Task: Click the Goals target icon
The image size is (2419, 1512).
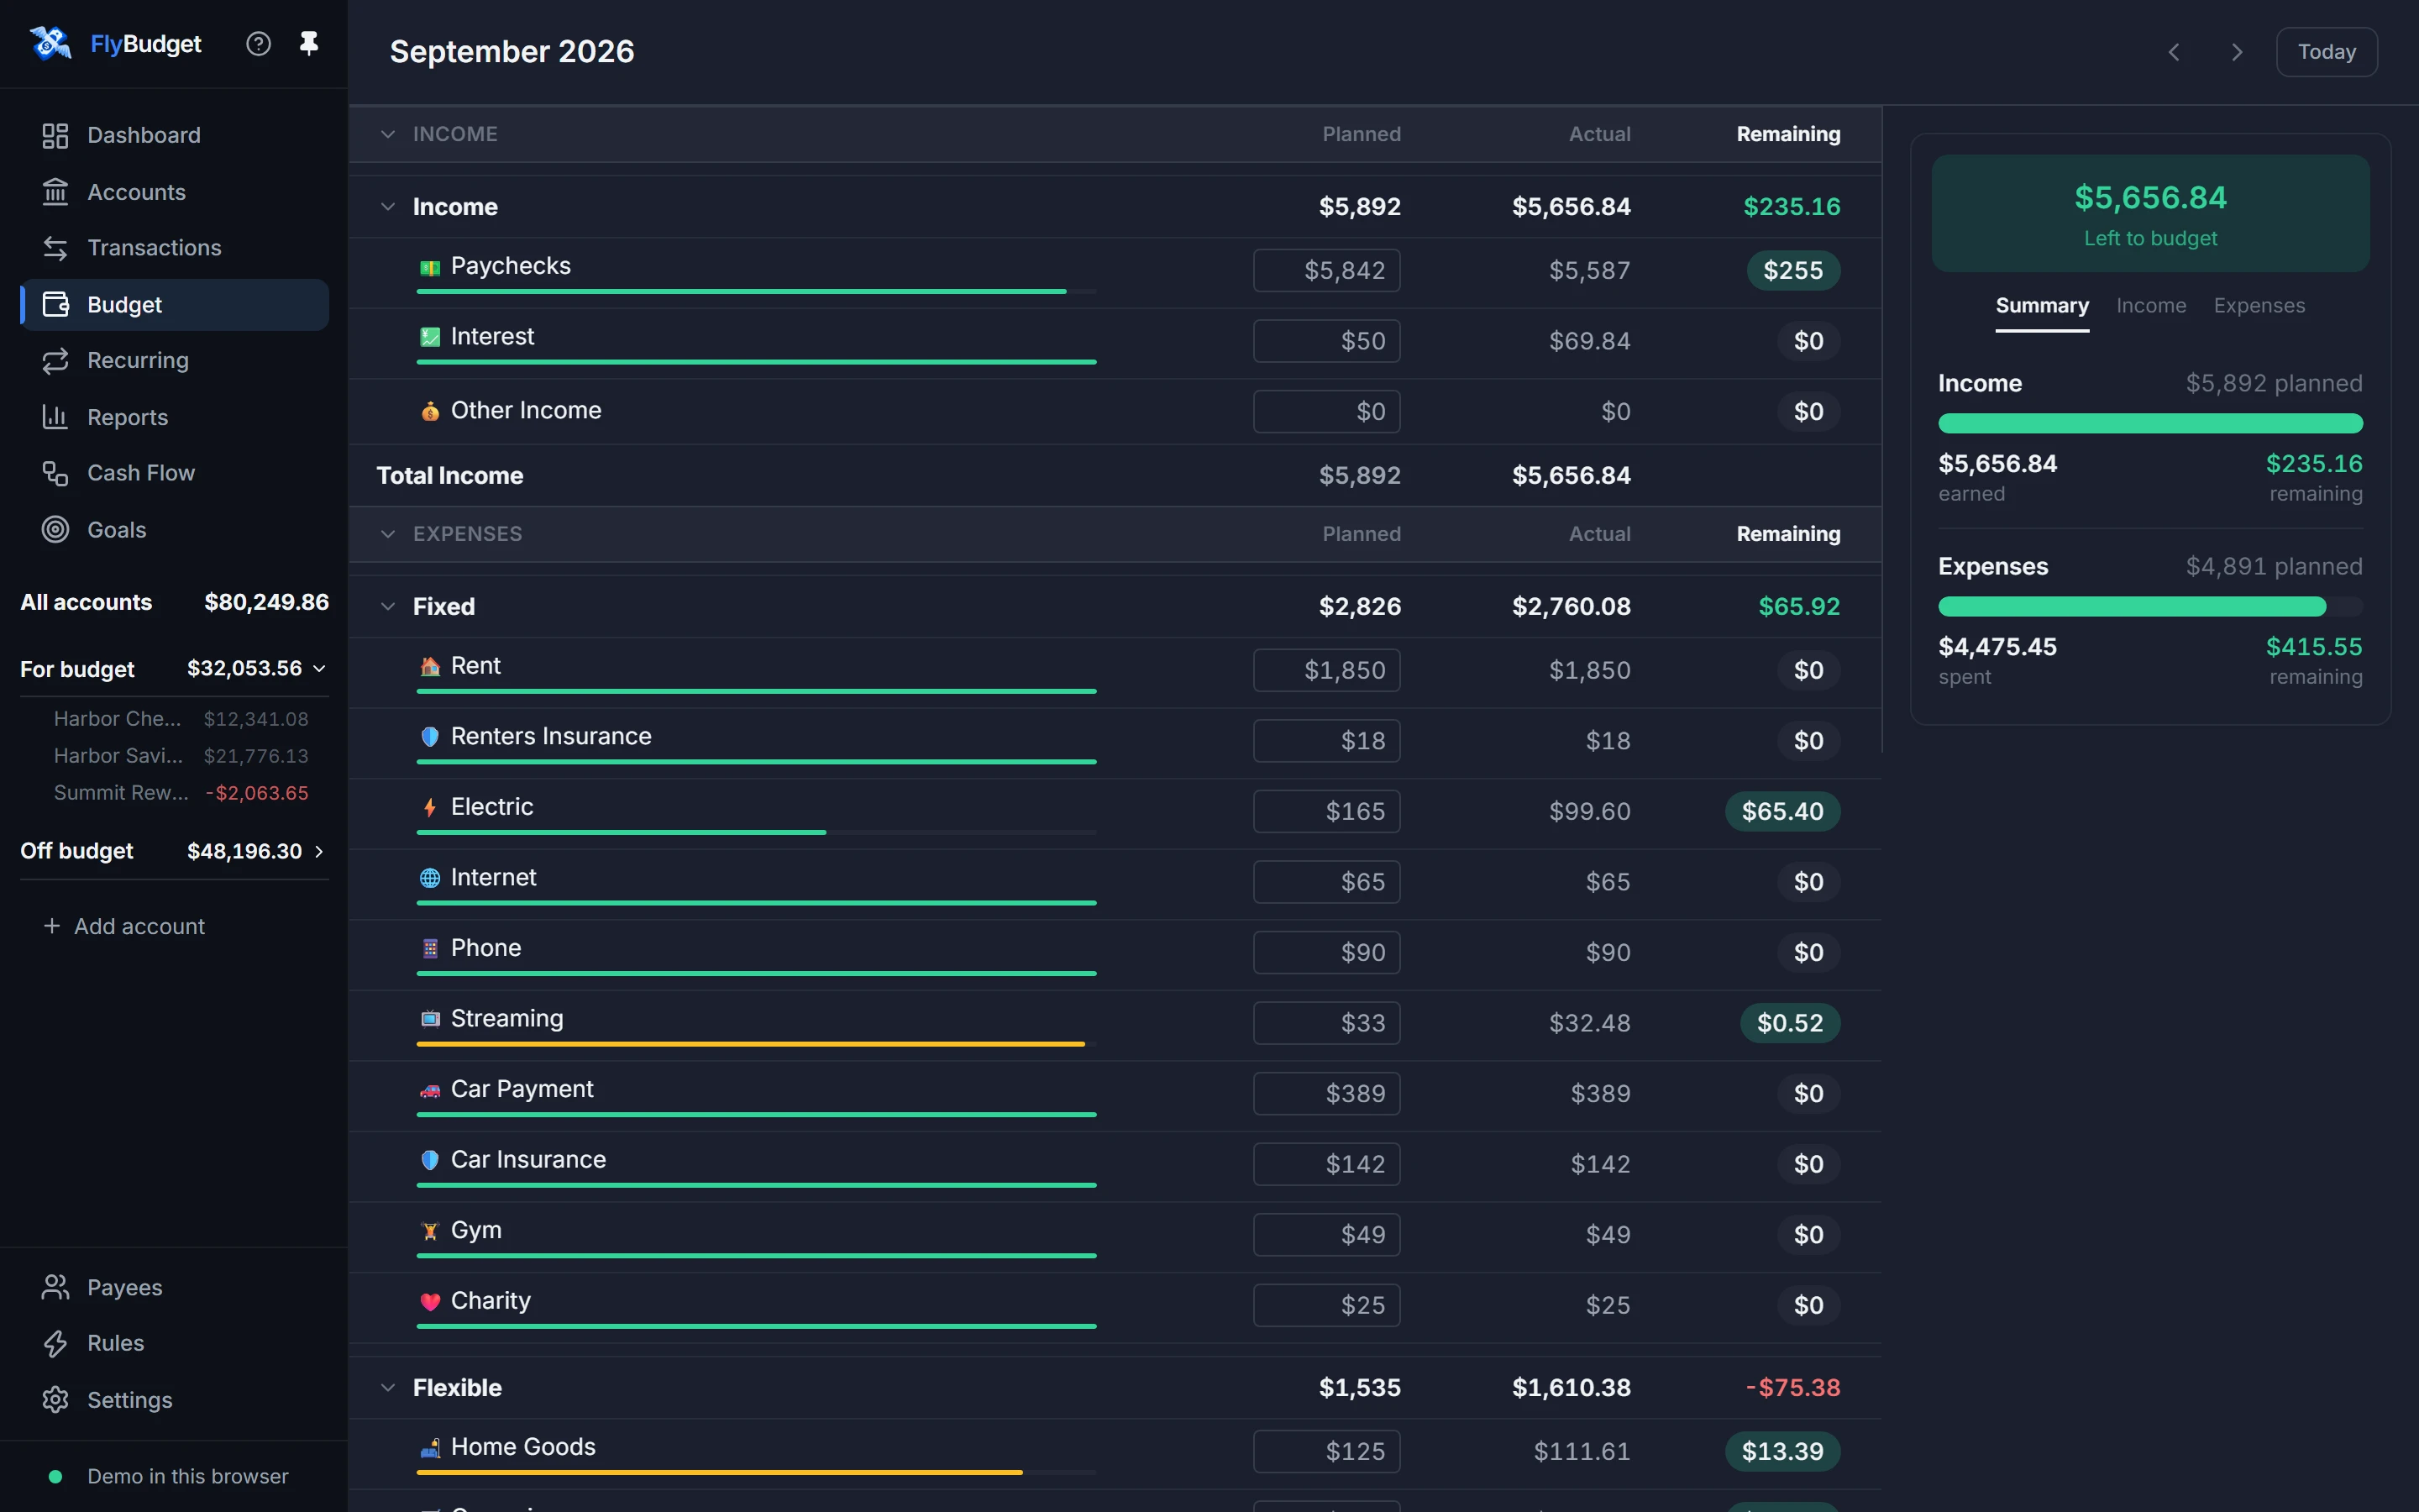Action: pyautogui.click(x=55, y=530)
